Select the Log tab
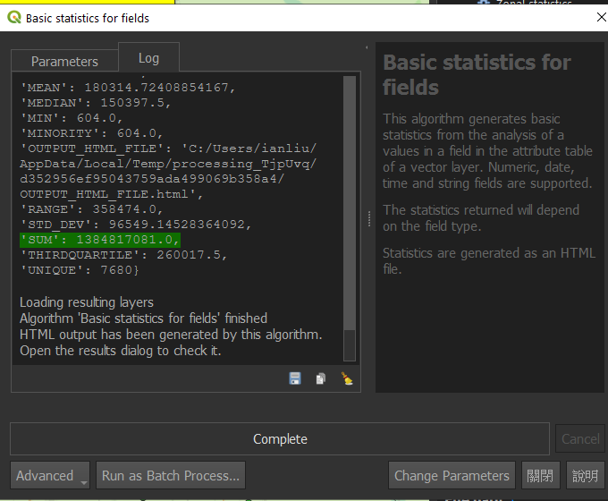This screenshot has height=501, width=608. (149, 58)
